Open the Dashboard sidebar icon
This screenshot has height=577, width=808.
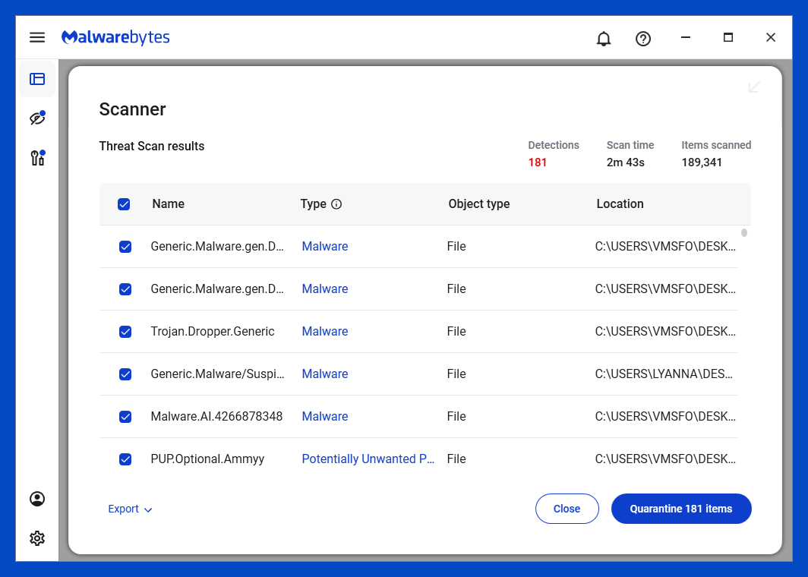tap(37, 79)
